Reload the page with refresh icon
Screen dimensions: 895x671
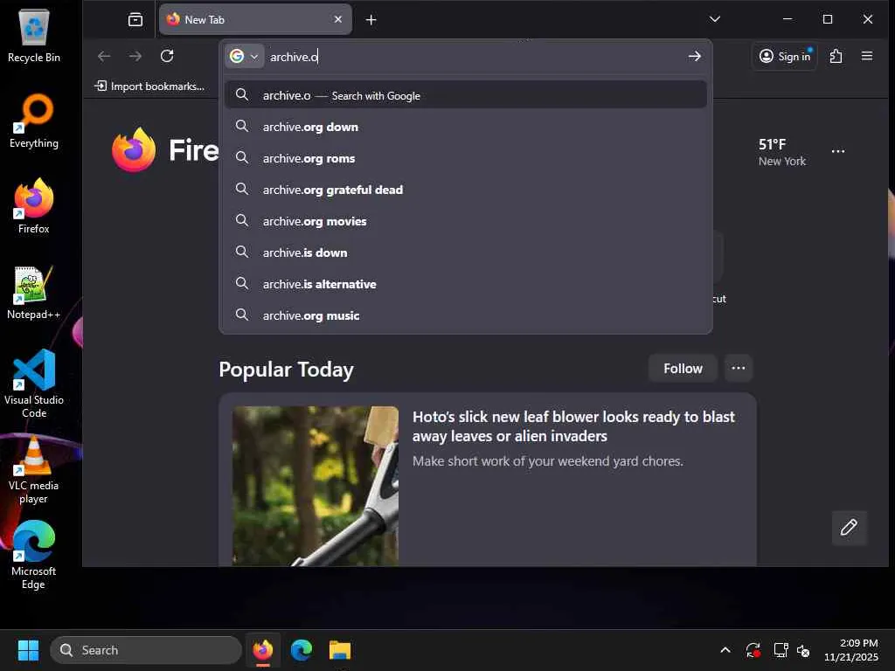(x=167, y=56)
